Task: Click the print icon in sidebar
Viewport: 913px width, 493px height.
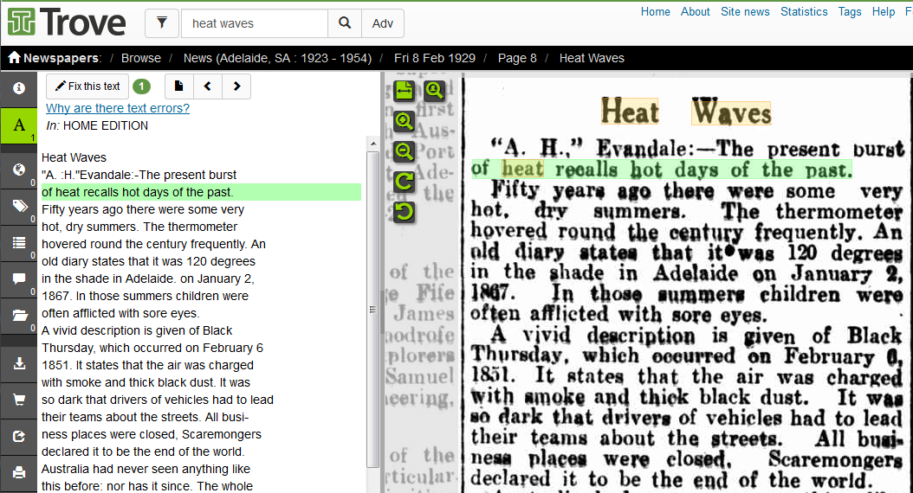Action: click(x=18, y=472)
